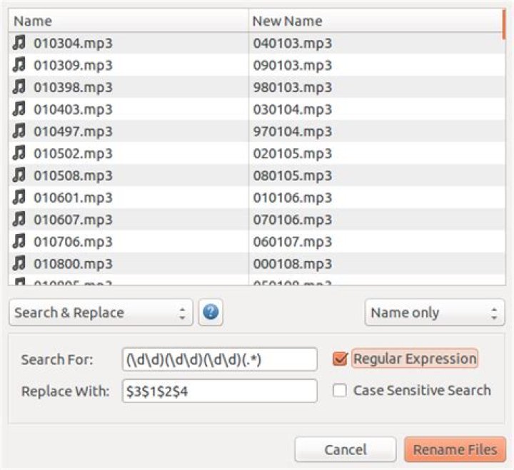
Task: Click new name 980103.mp3
Action: pyautogui.click(x=293, y=88)
